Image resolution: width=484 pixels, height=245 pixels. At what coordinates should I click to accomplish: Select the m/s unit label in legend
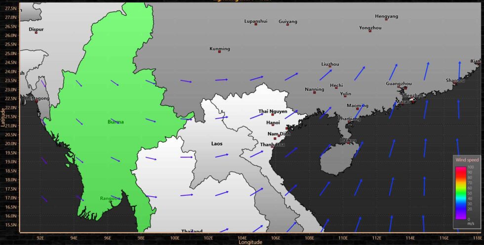point(471,223)
